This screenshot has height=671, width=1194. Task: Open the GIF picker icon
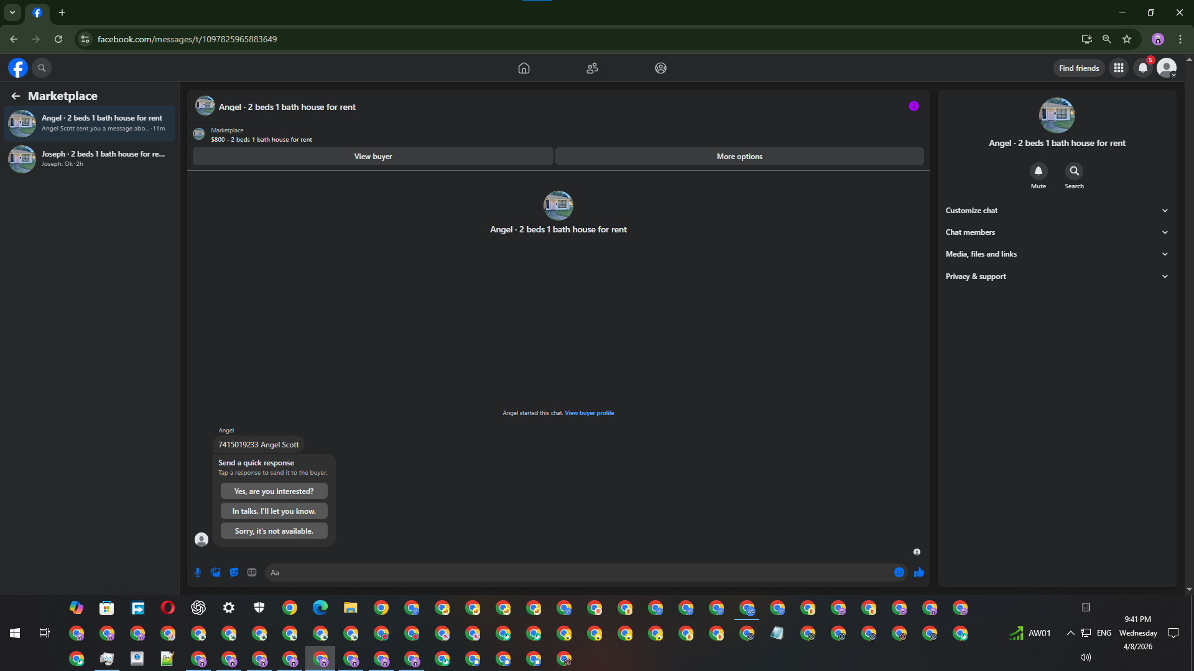pos(252,572)
